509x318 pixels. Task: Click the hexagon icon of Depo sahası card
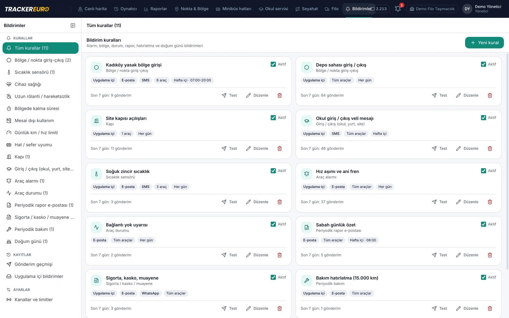pyautogui.click(x=307, y=67)
